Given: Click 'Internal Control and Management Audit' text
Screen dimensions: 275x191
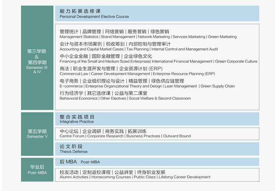Looking at the screenshot, I should [185, 49].
